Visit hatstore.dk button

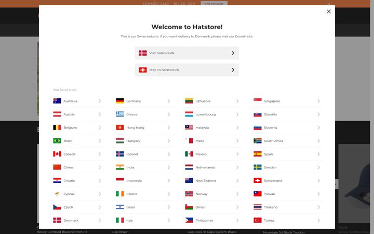[187, 53]
